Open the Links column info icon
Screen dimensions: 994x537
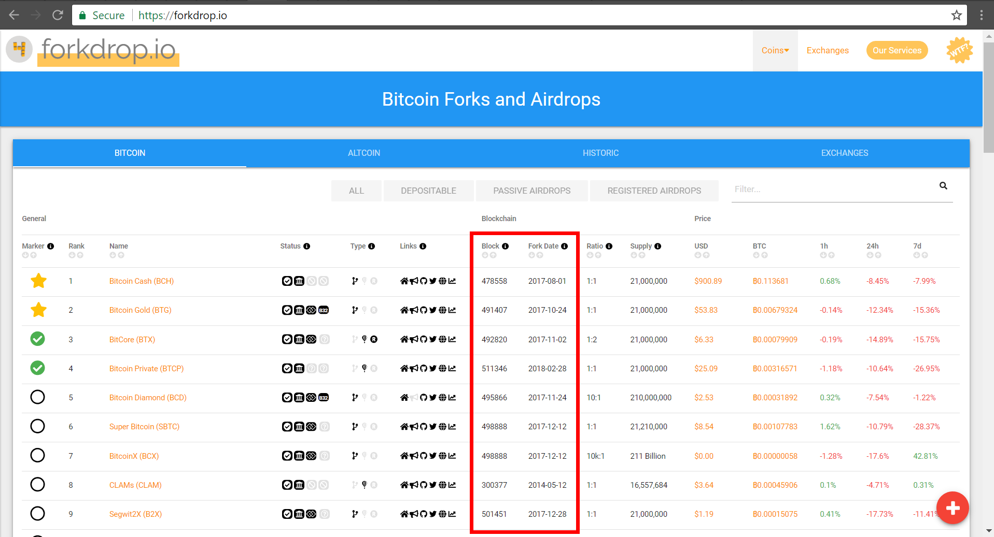click(423, 246)
